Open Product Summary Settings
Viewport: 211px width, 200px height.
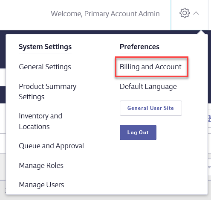click(x=48, y=91)
